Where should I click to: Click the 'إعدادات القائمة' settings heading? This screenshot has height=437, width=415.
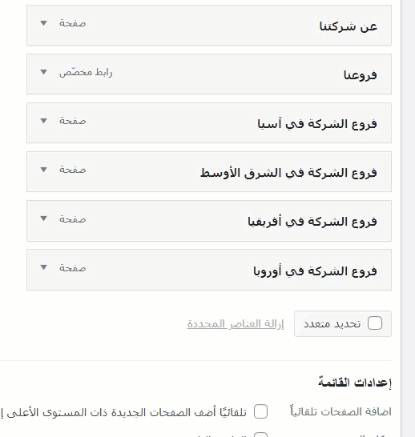[x=355, y=382]
